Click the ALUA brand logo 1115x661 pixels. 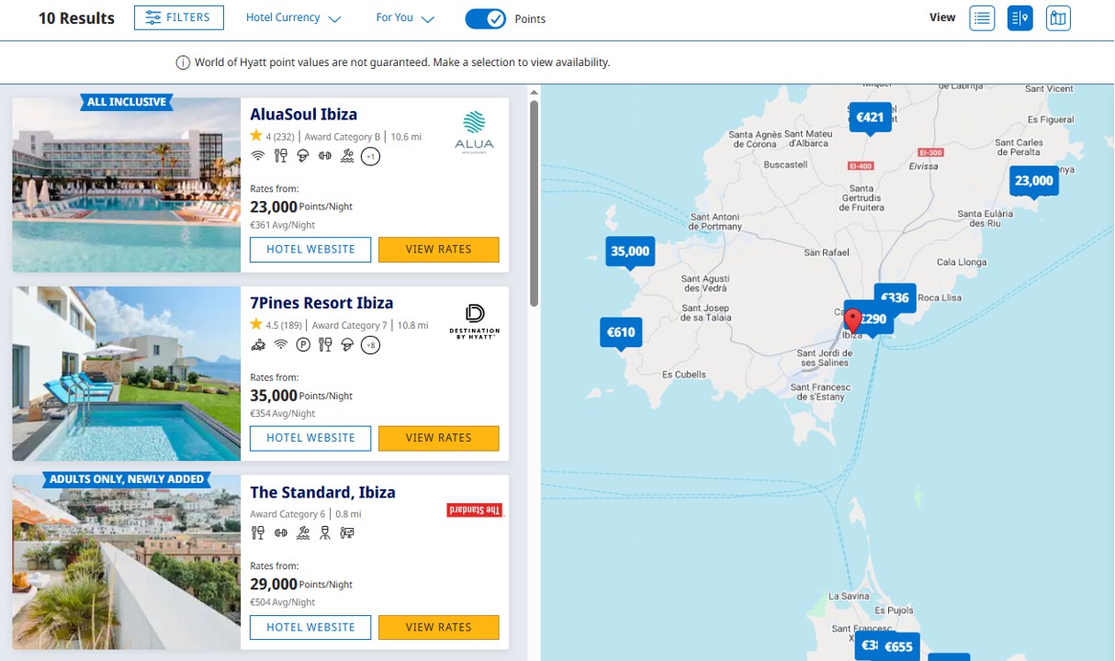[x=474, y=131]
